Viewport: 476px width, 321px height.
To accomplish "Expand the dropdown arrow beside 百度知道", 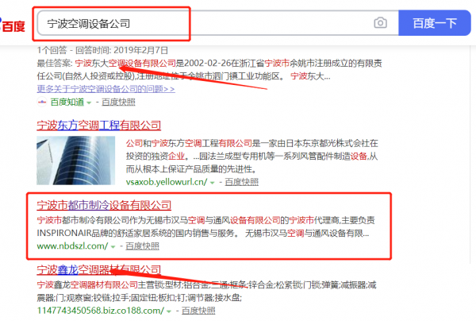I will (89, 102).
